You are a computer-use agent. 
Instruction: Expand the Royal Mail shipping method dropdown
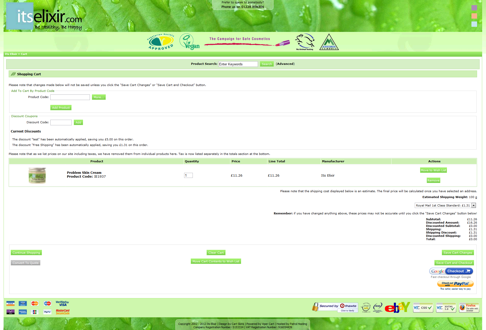[x=473, y=205]
